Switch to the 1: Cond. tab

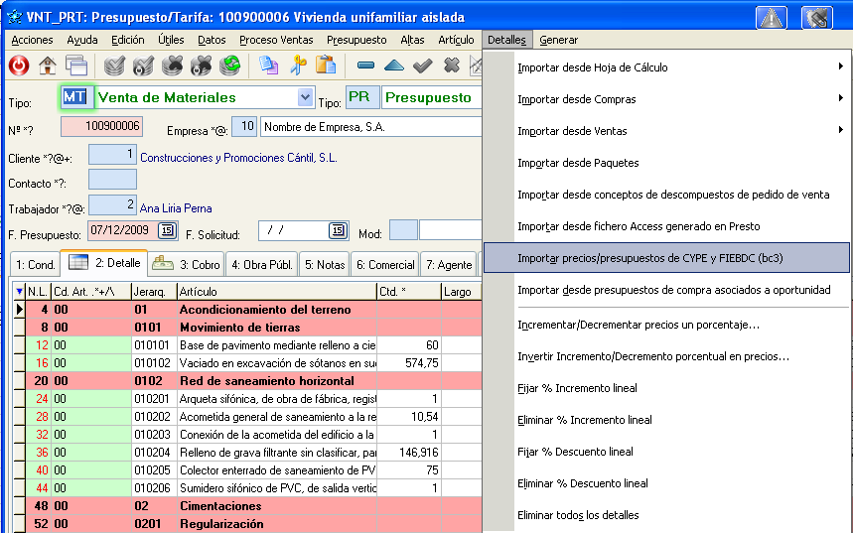(x=36, y=264)
